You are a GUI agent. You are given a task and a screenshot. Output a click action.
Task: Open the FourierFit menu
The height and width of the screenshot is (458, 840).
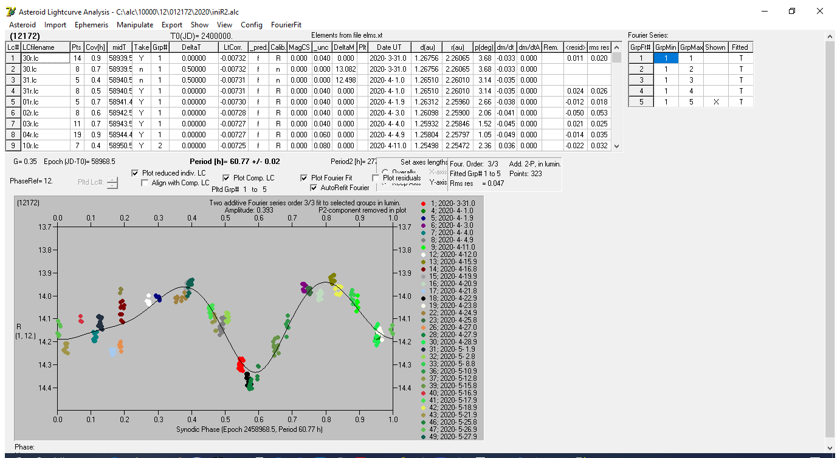[286, 25]
